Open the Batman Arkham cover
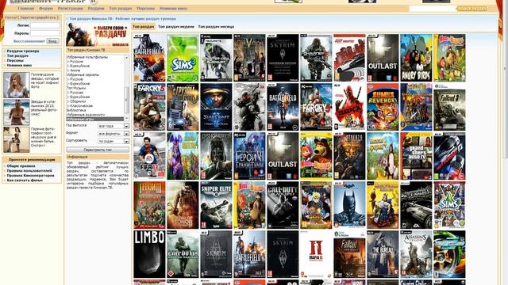The height and width of the screenshot is (285, 508). coord(349,205)
